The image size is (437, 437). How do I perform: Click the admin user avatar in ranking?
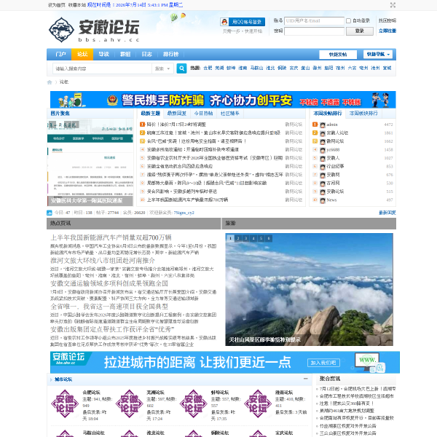[x=323, y=125]
